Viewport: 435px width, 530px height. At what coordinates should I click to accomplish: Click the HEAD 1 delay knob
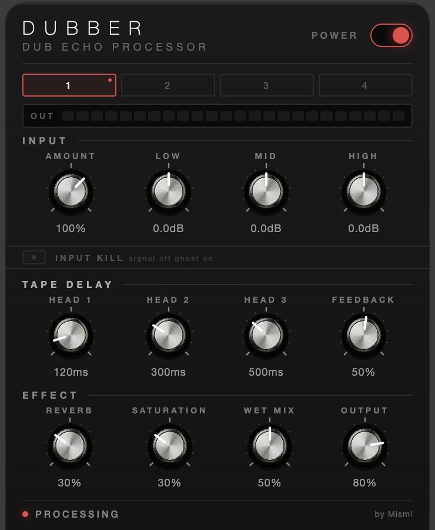[71, 334]
